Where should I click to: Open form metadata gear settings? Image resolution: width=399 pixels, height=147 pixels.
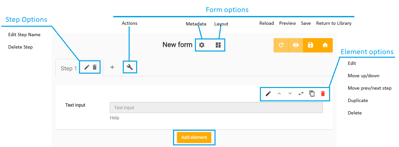(x=202, y=45)
